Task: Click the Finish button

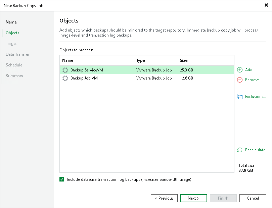Action: click(x=223, y=198)
